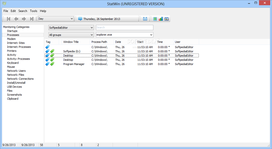Click green tag in Program Manager row

(x=52, y=64)
